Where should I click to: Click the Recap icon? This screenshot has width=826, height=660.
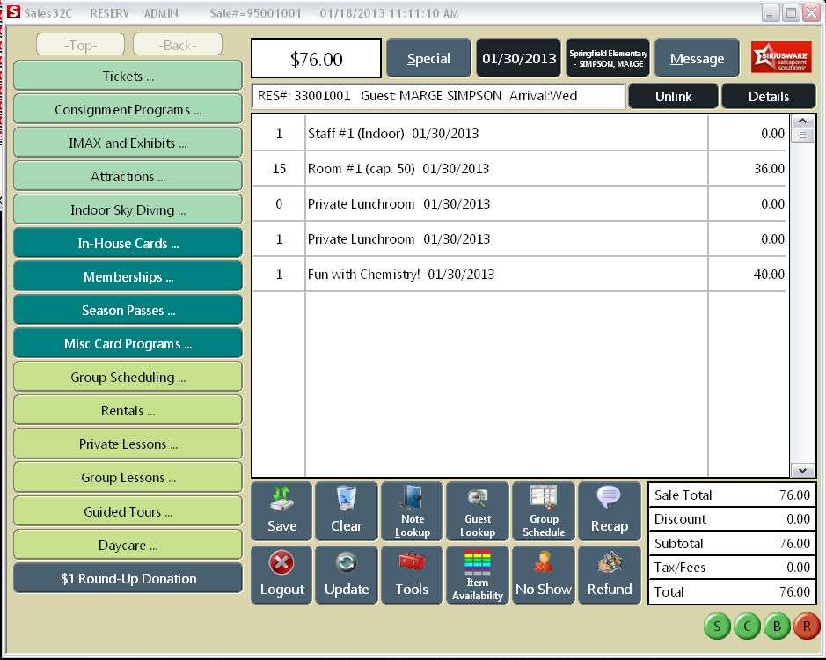pyautogui.click(x=609, y=510)
